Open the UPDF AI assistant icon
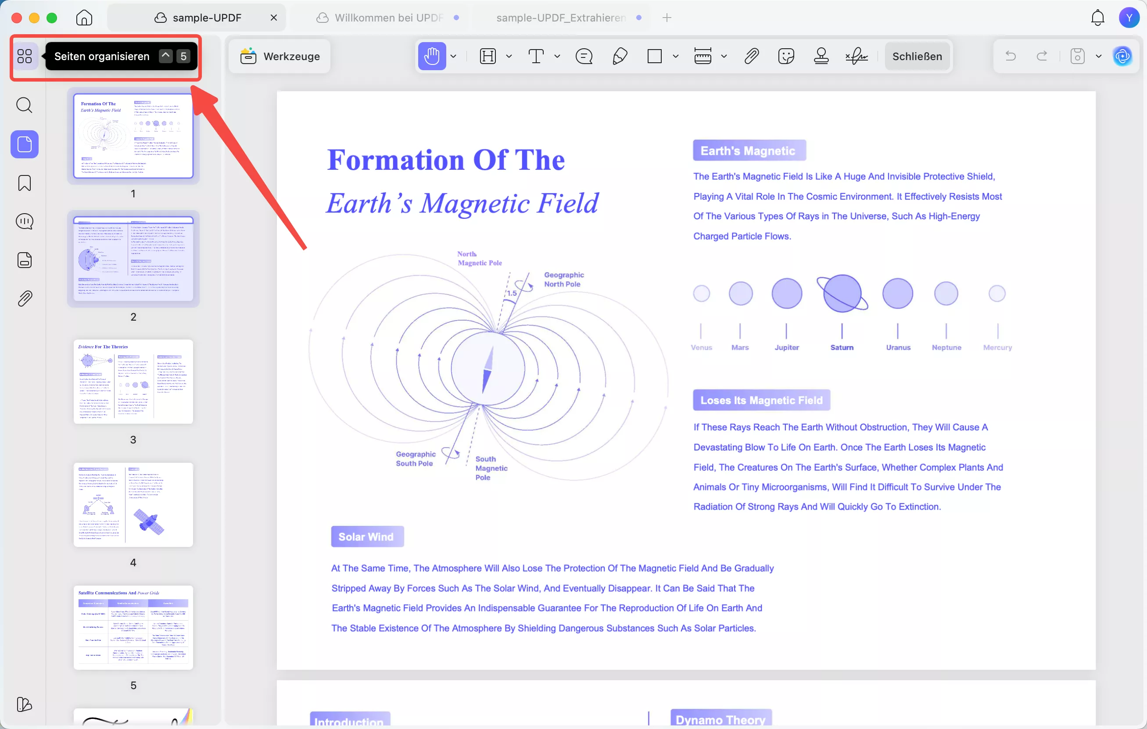Image resolution: width=1147 pixels, height=729 pixels. [x=1122, y=56]
